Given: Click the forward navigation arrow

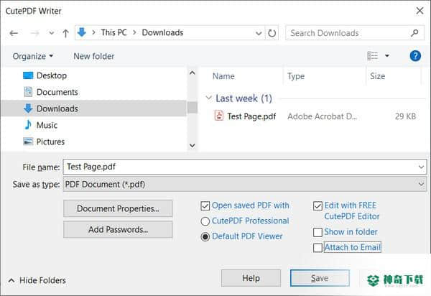Looking at the screenshot, I should pyautogui.click(x=34, y=33).
